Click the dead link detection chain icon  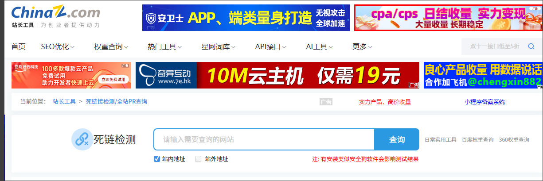pos(80,140)
